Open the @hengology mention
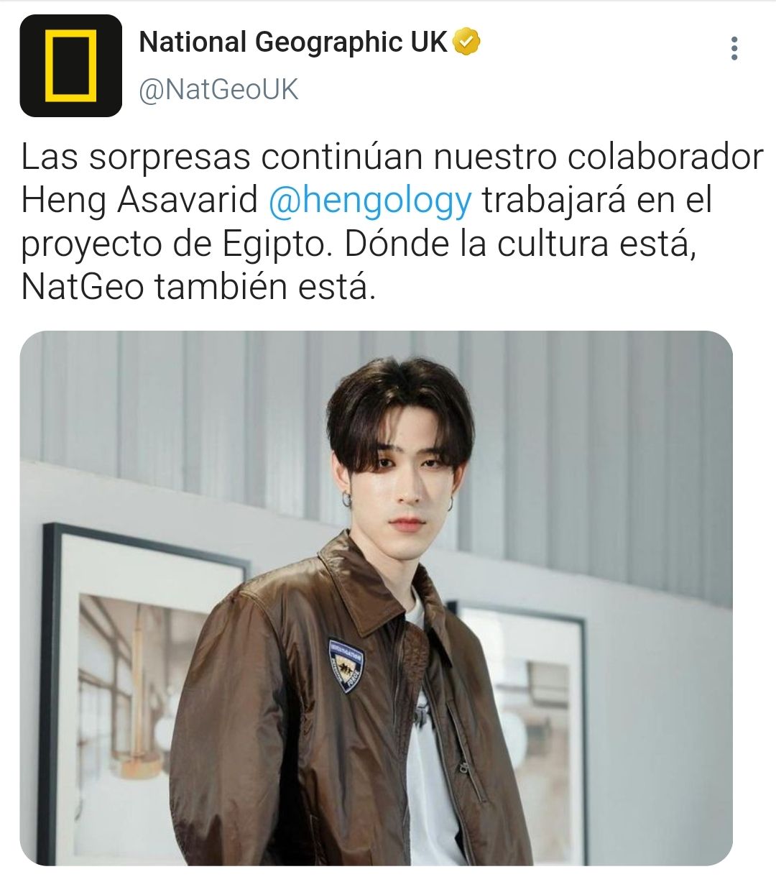Viewport: 776px width, 882px height. coord(370,201)
